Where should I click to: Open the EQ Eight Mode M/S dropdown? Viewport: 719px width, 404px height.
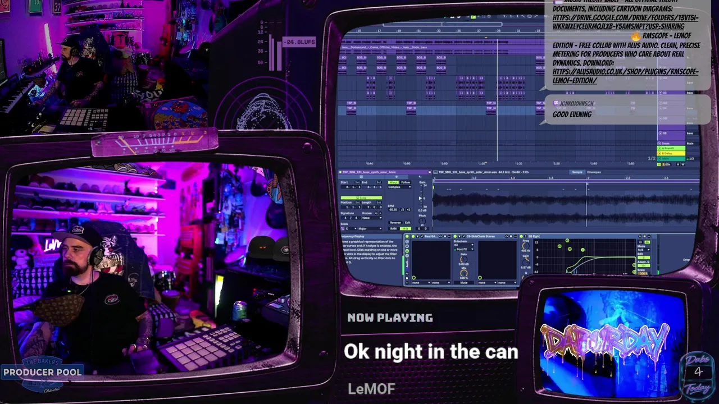(x=644, y=250)
